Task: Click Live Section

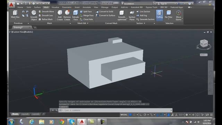Action: [x=143, y=11]
